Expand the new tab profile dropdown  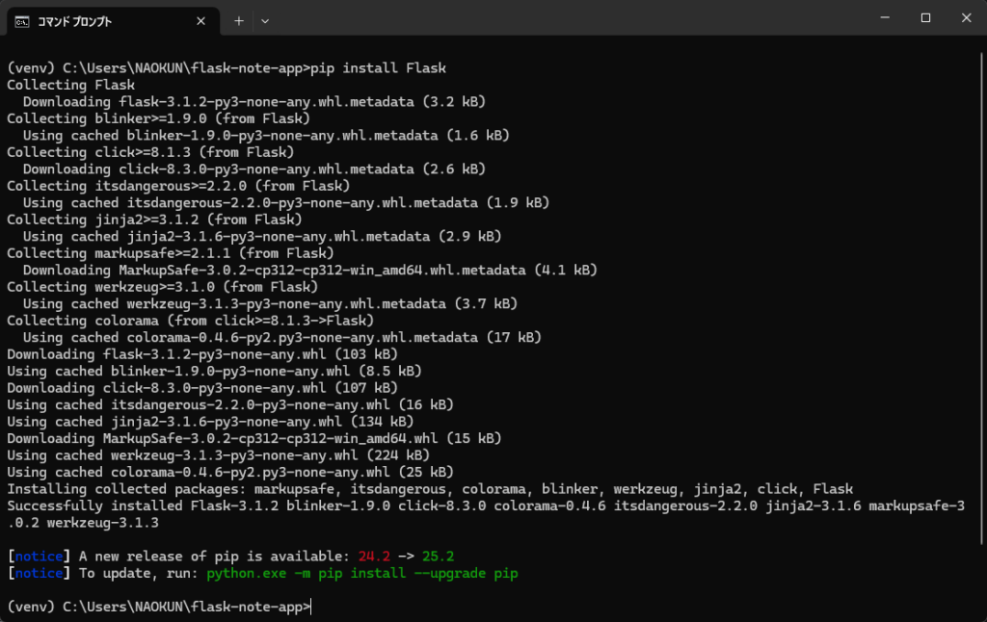265,21
